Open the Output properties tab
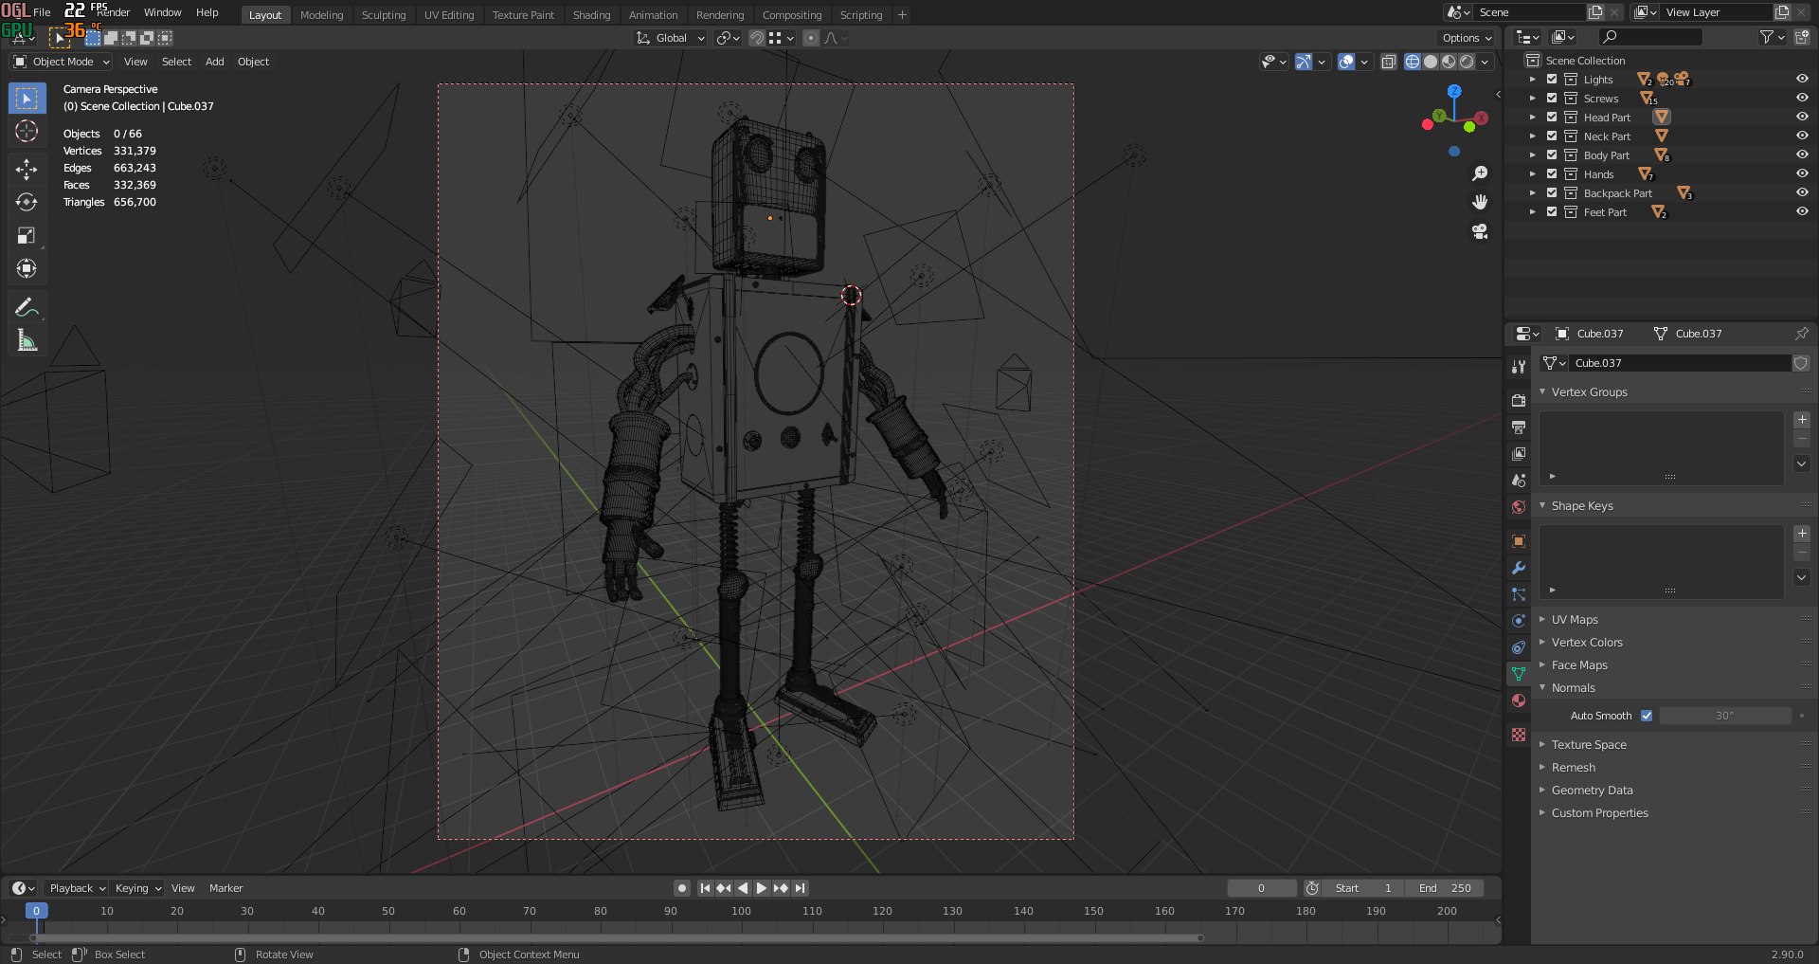This screenshot has height=964, width=1819. coord(1519,427)
